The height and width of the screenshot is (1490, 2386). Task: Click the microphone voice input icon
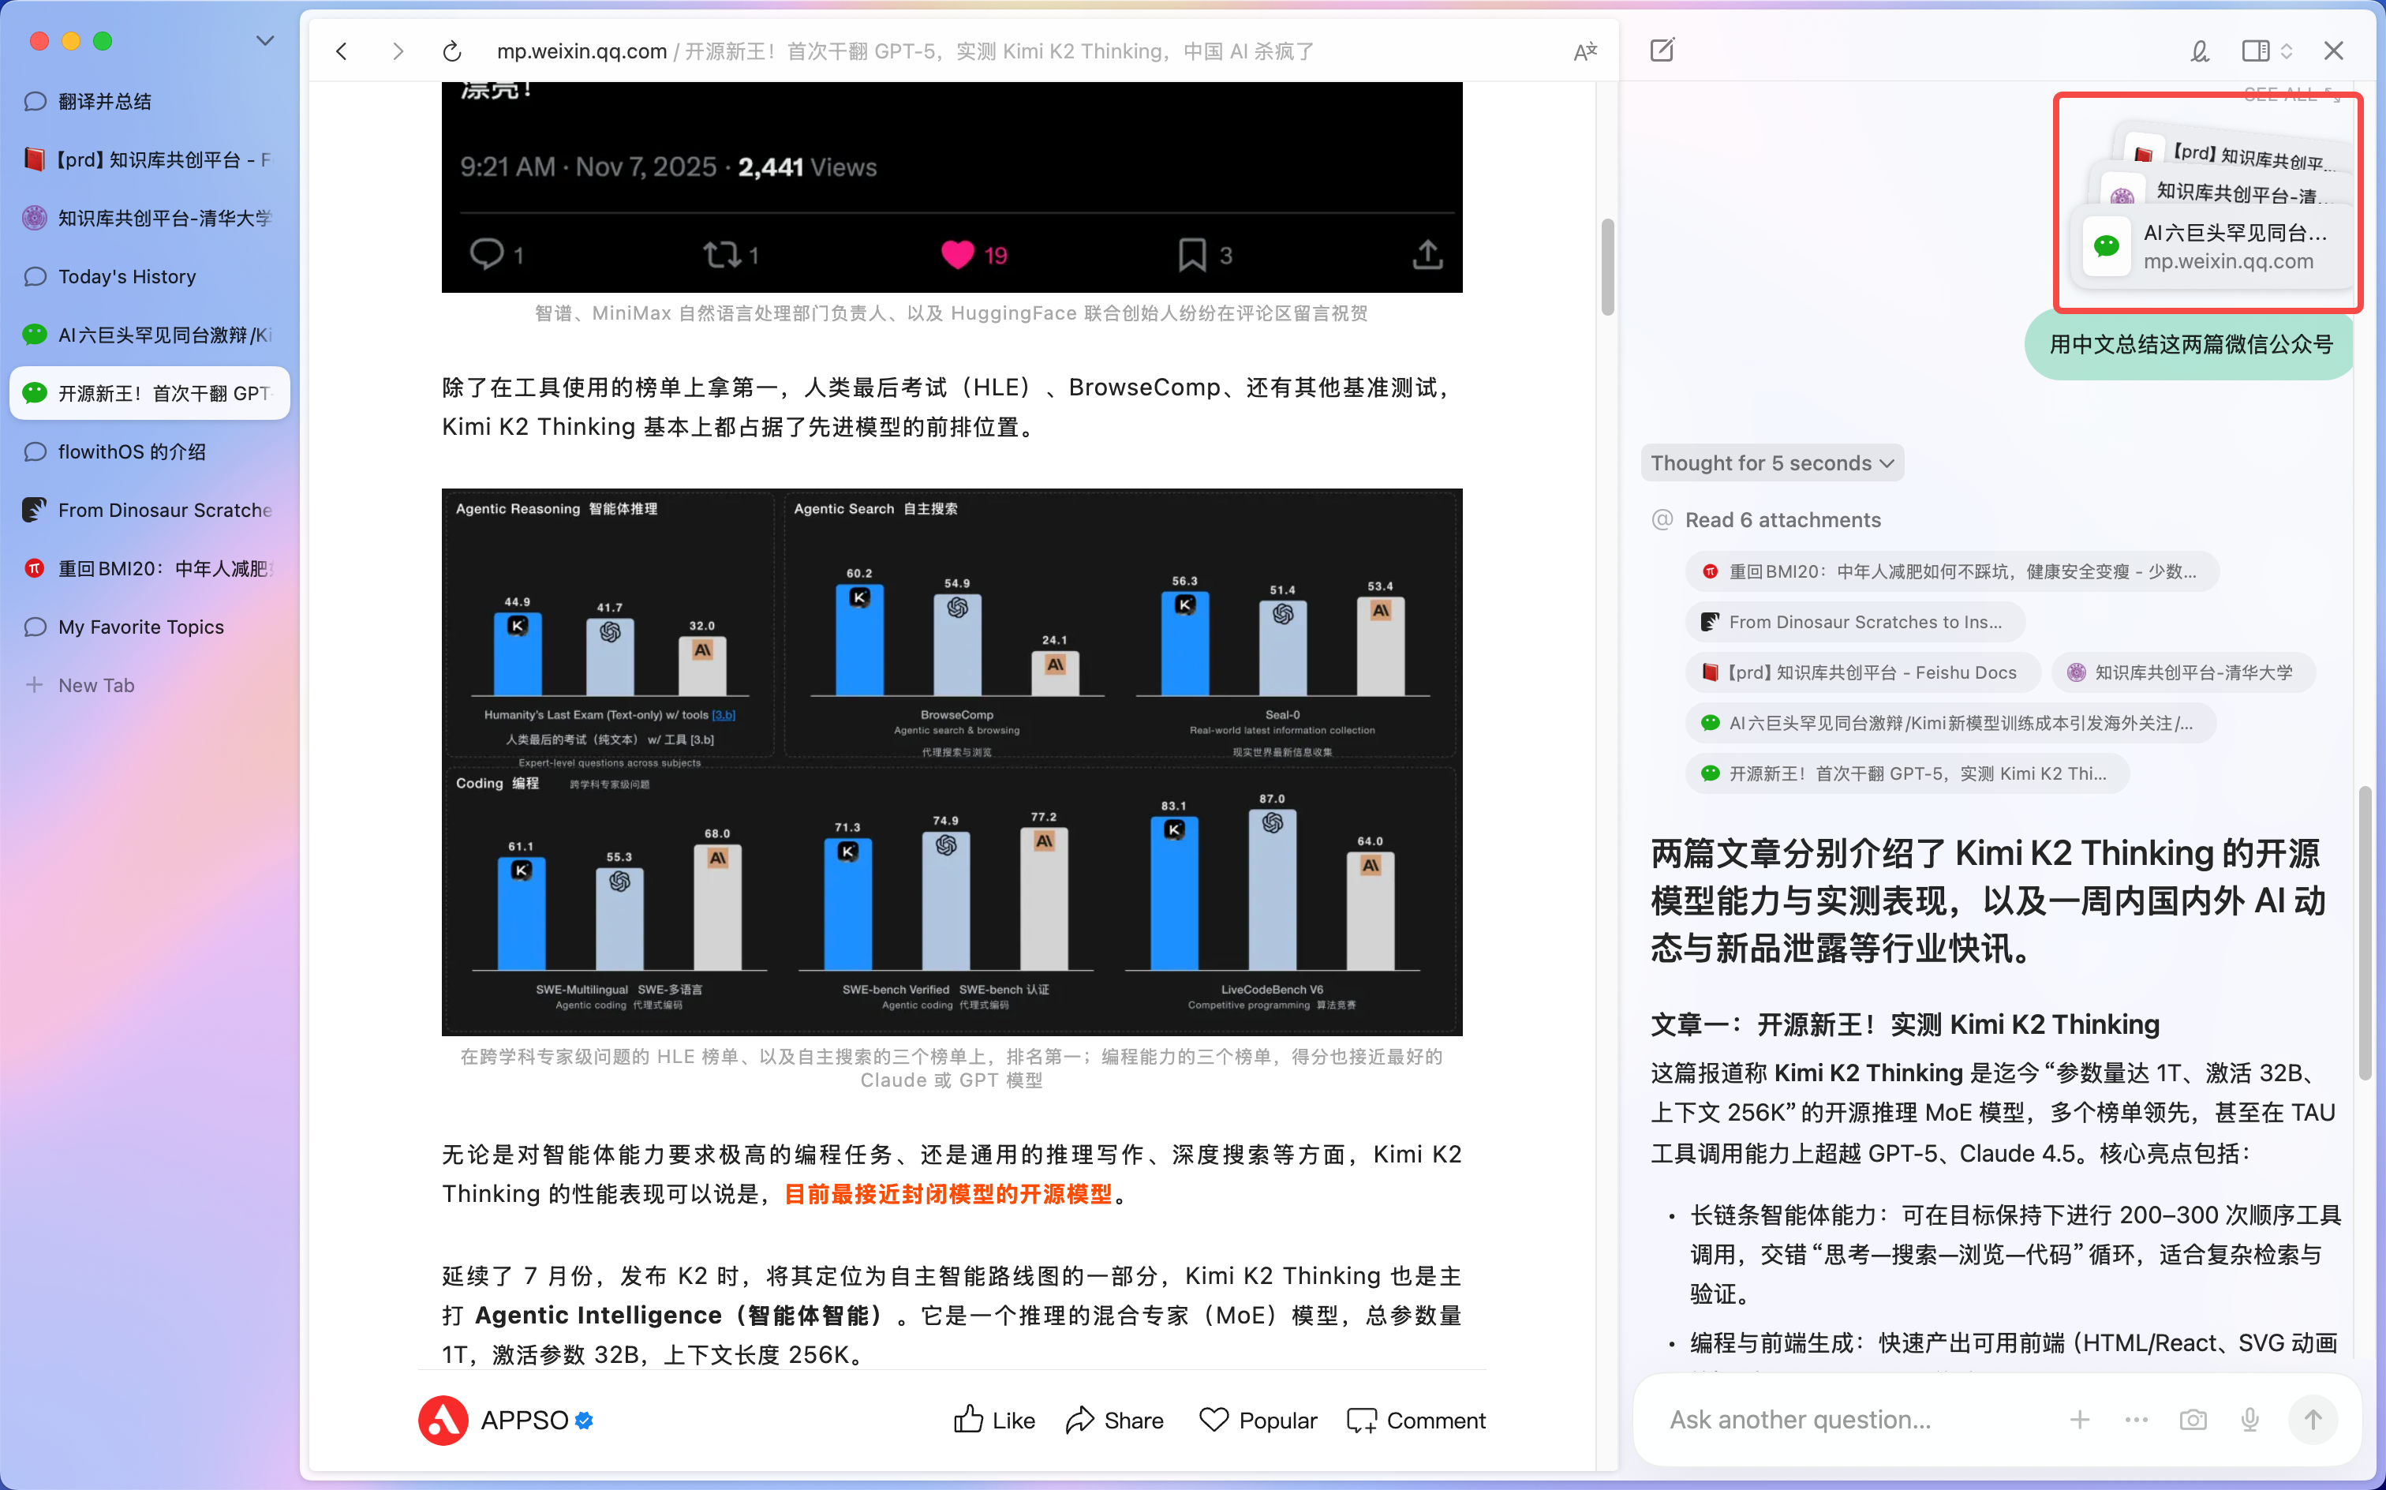coord(2249,1419)
